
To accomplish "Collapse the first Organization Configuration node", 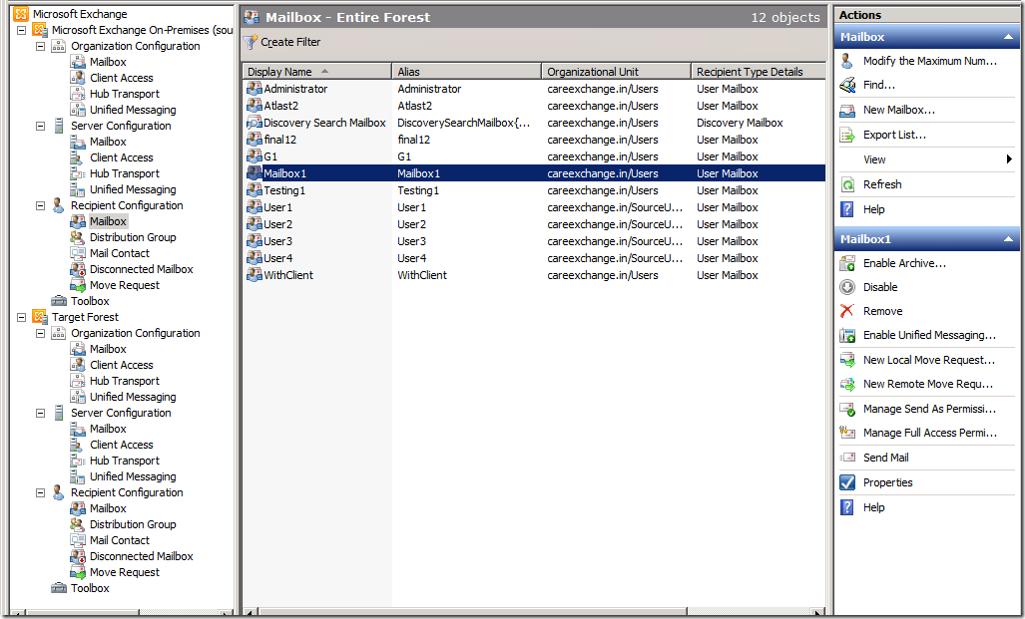I will pos(41,47).
